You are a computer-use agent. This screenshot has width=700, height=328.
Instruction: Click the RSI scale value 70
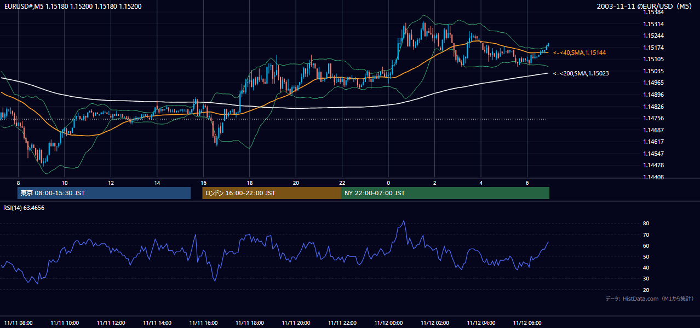[646, 235]
